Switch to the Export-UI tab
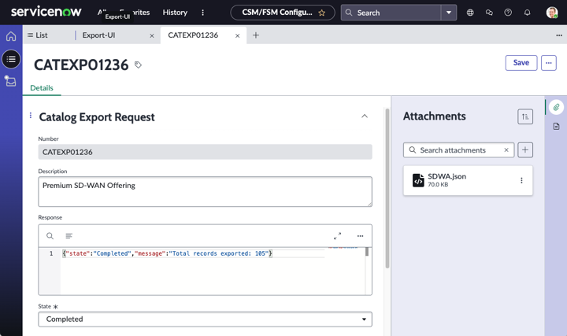The height and width of the screenshot is (336, 567). pyautogui.click(x=98, y=35)
